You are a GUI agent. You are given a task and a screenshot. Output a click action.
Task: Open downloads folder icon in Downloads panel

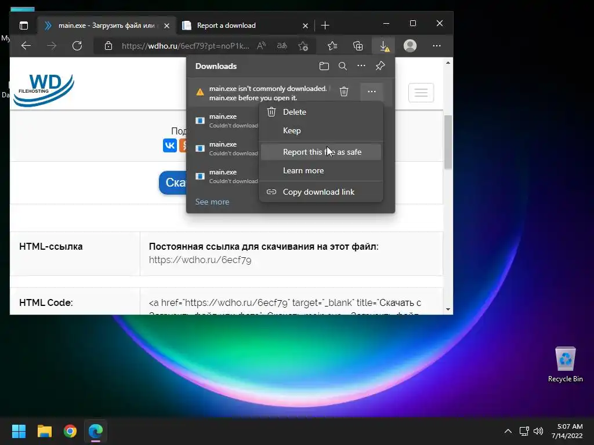pyautogui.click(x=324, y=66)
